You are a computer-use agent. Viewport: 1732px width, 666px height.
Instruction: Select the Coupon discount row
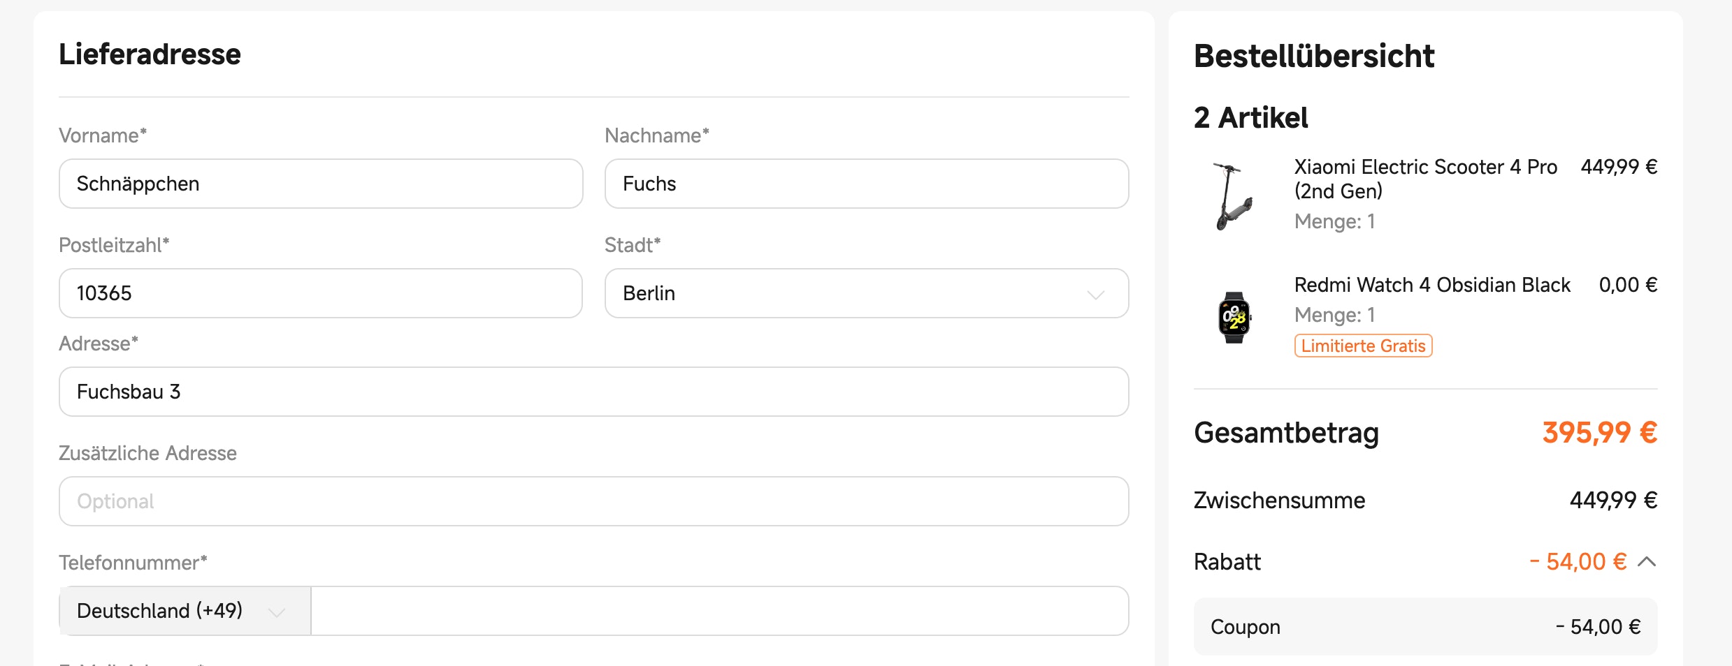coord(1426,626)
